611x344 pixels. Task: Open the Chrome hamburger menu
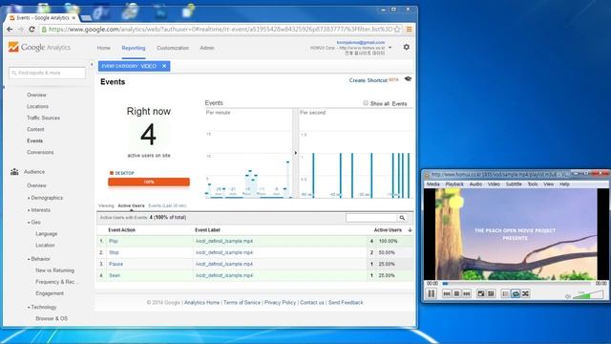pos(409,30)
